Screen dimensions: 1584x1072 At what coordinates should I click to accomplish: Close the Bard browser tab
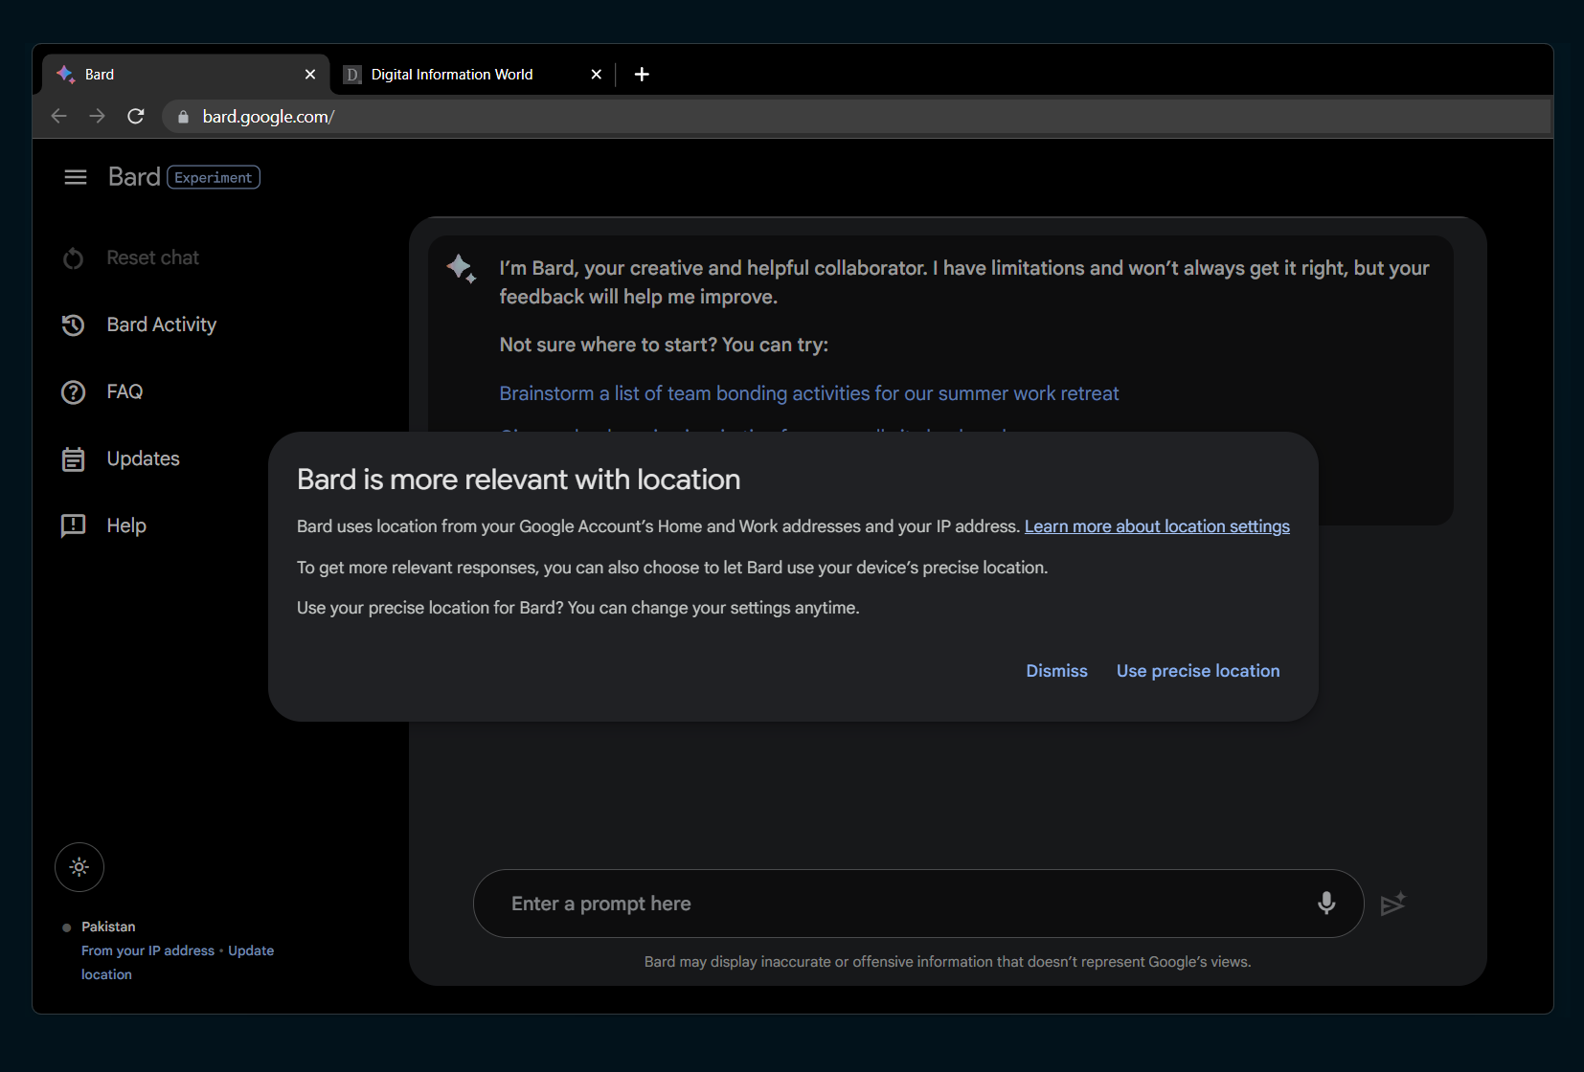pyautogui.click(x=310, y=74)
